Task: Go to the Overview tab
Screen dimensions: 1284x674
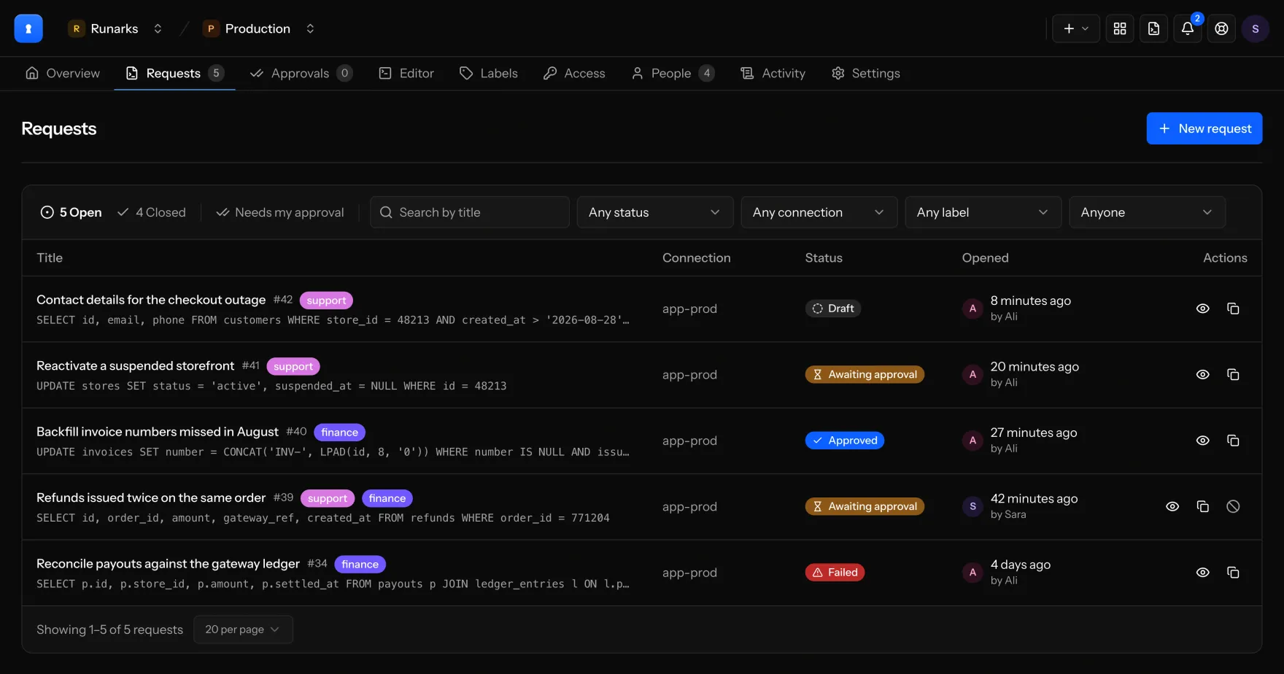Action: (63, 73)
